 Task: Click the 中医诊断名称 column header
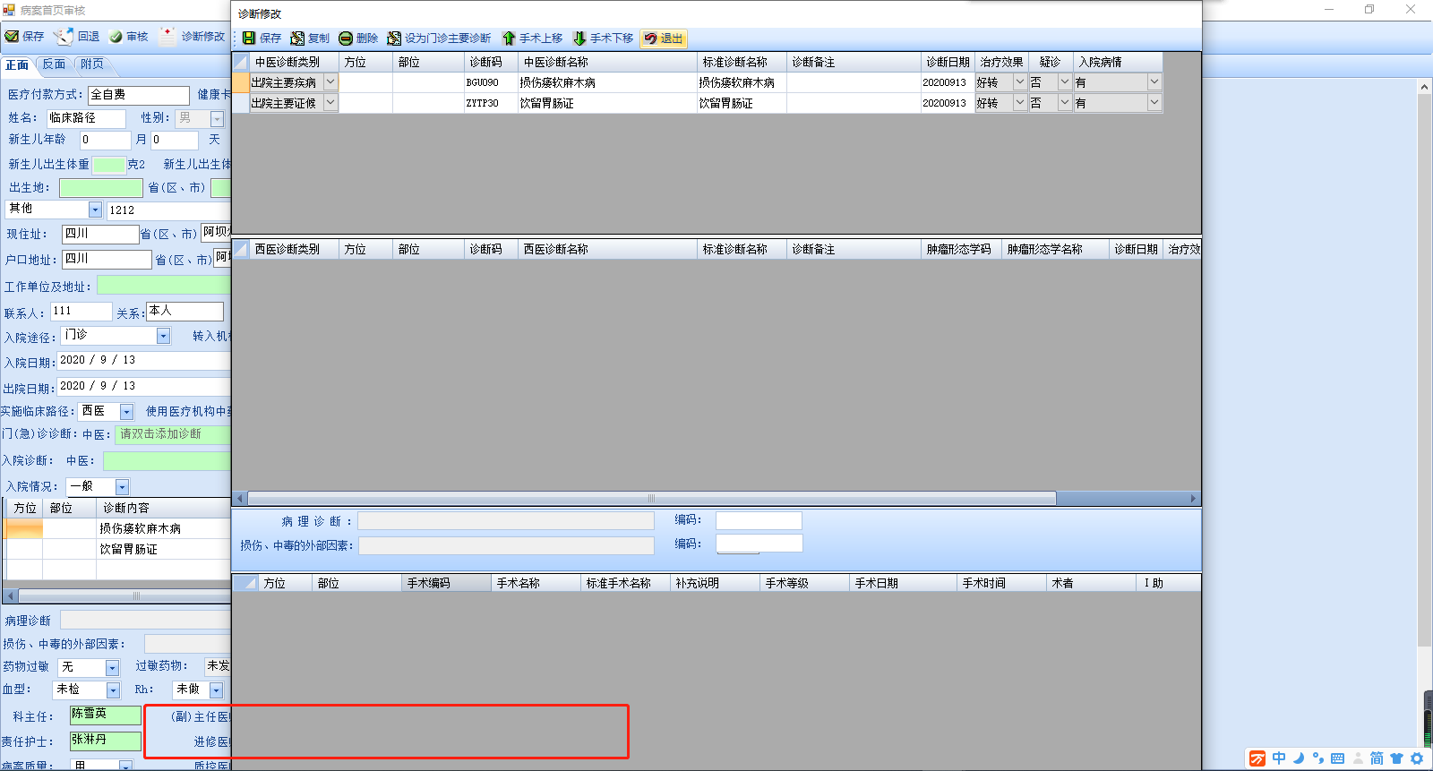[607, 62]
